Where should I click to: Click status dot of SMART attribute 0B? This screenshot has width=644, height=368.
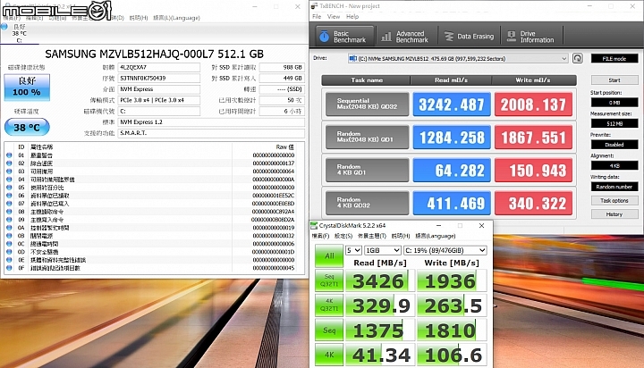pos(9,236)
